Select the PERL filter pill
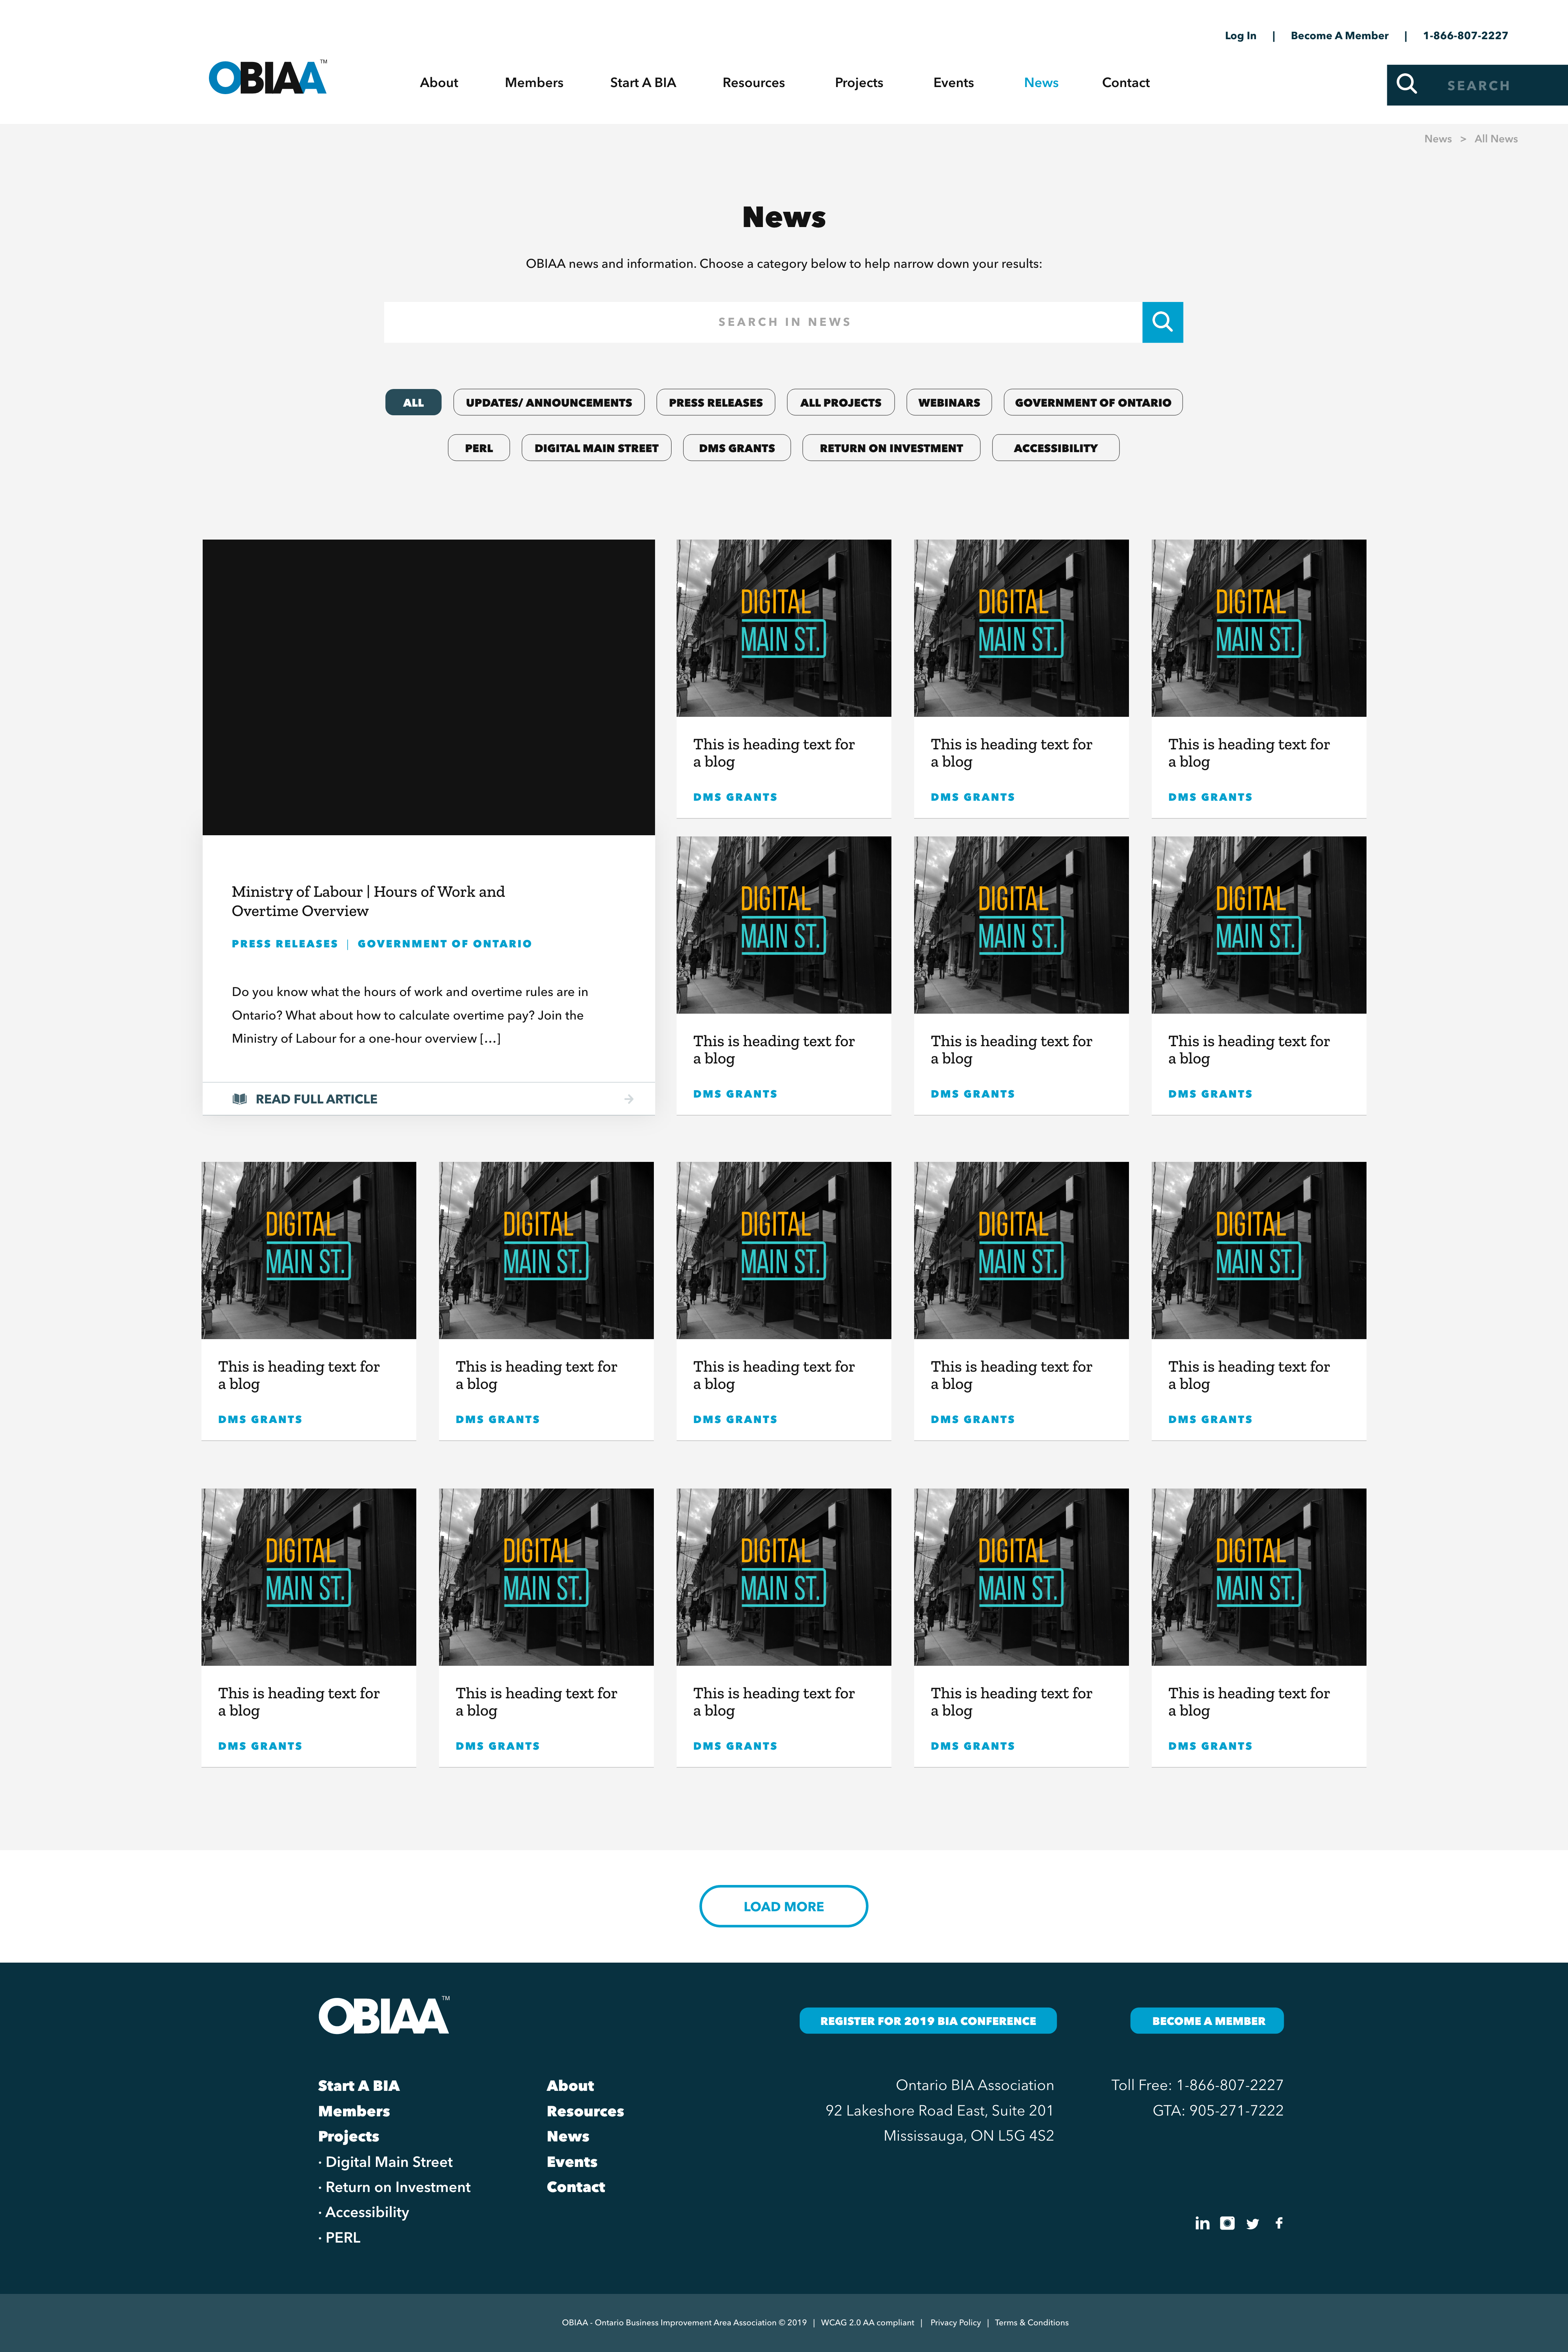The image size is (1568, 2352). (x=479, y=448)
